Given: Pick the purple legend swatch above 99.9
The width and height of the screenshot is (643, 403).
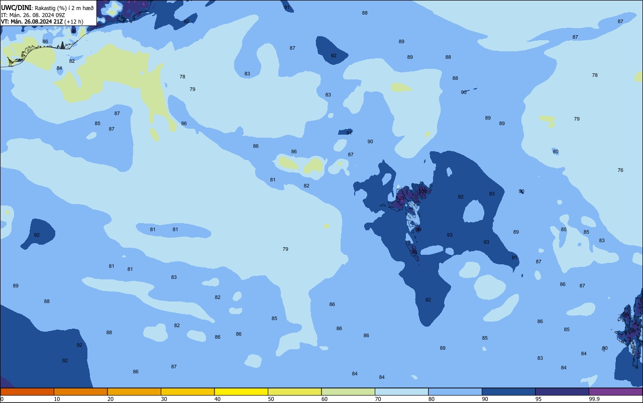Looking at the screenshot, I should point(615,391).
